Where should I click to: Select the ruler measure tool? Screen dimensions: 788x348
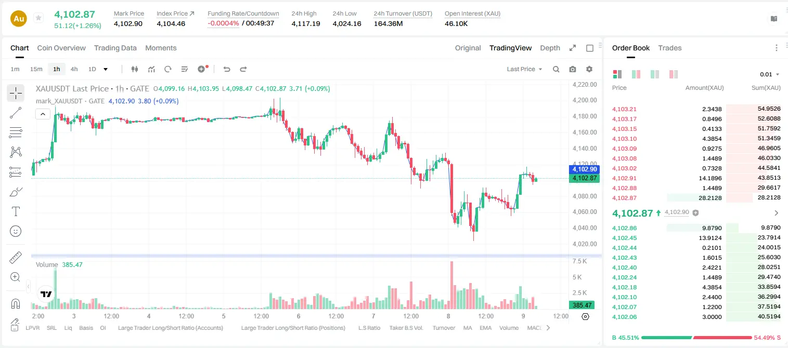coord(16,258)
